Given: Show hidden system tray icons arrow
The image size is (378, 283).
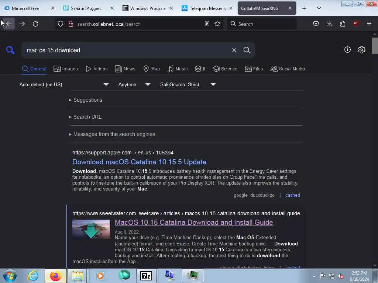Looking at the screenshot, I should click(314, 276).
